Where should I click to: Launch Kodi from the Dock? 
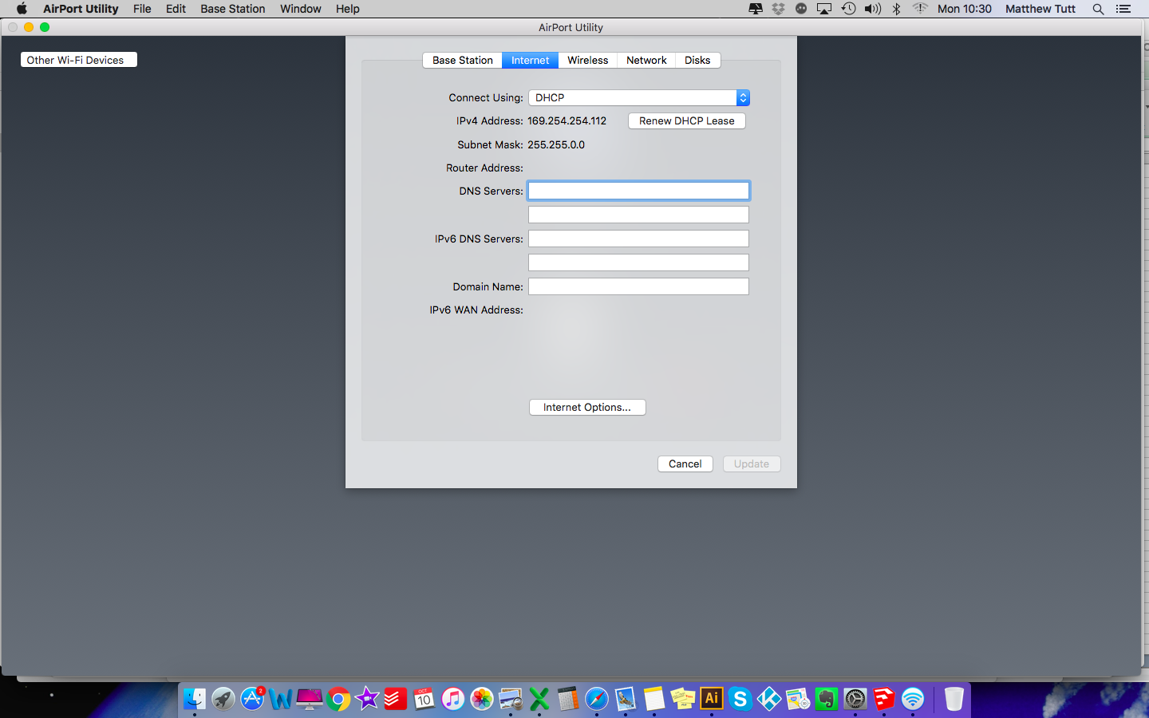pos(769,700)
